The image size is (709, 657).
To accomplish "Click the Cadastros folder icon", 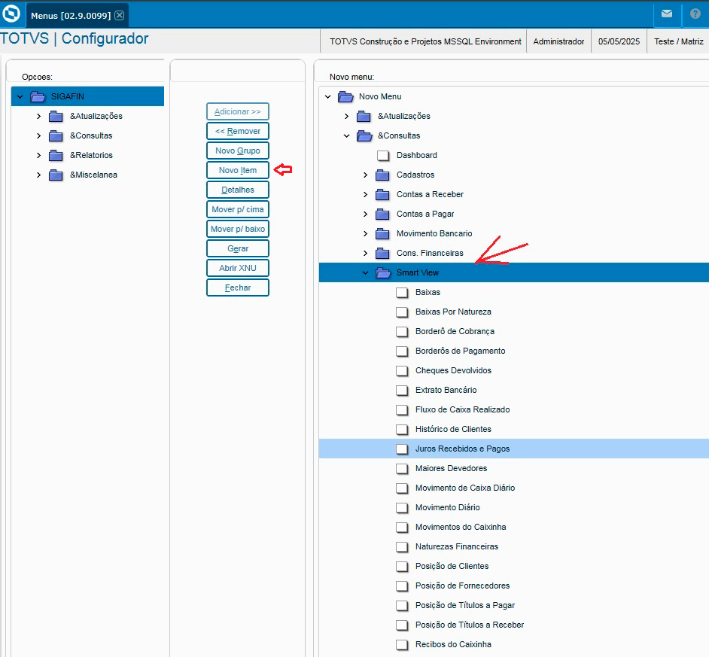I will [382, 175].
